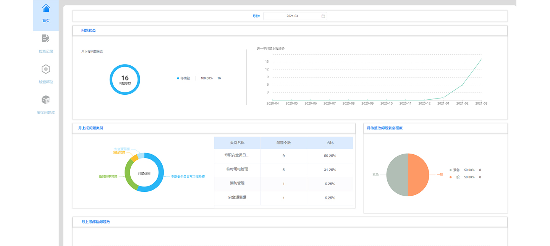Click the 临时用电管理 donut chart label
This screenshot has width=550, height=246.
click(108, 177)
